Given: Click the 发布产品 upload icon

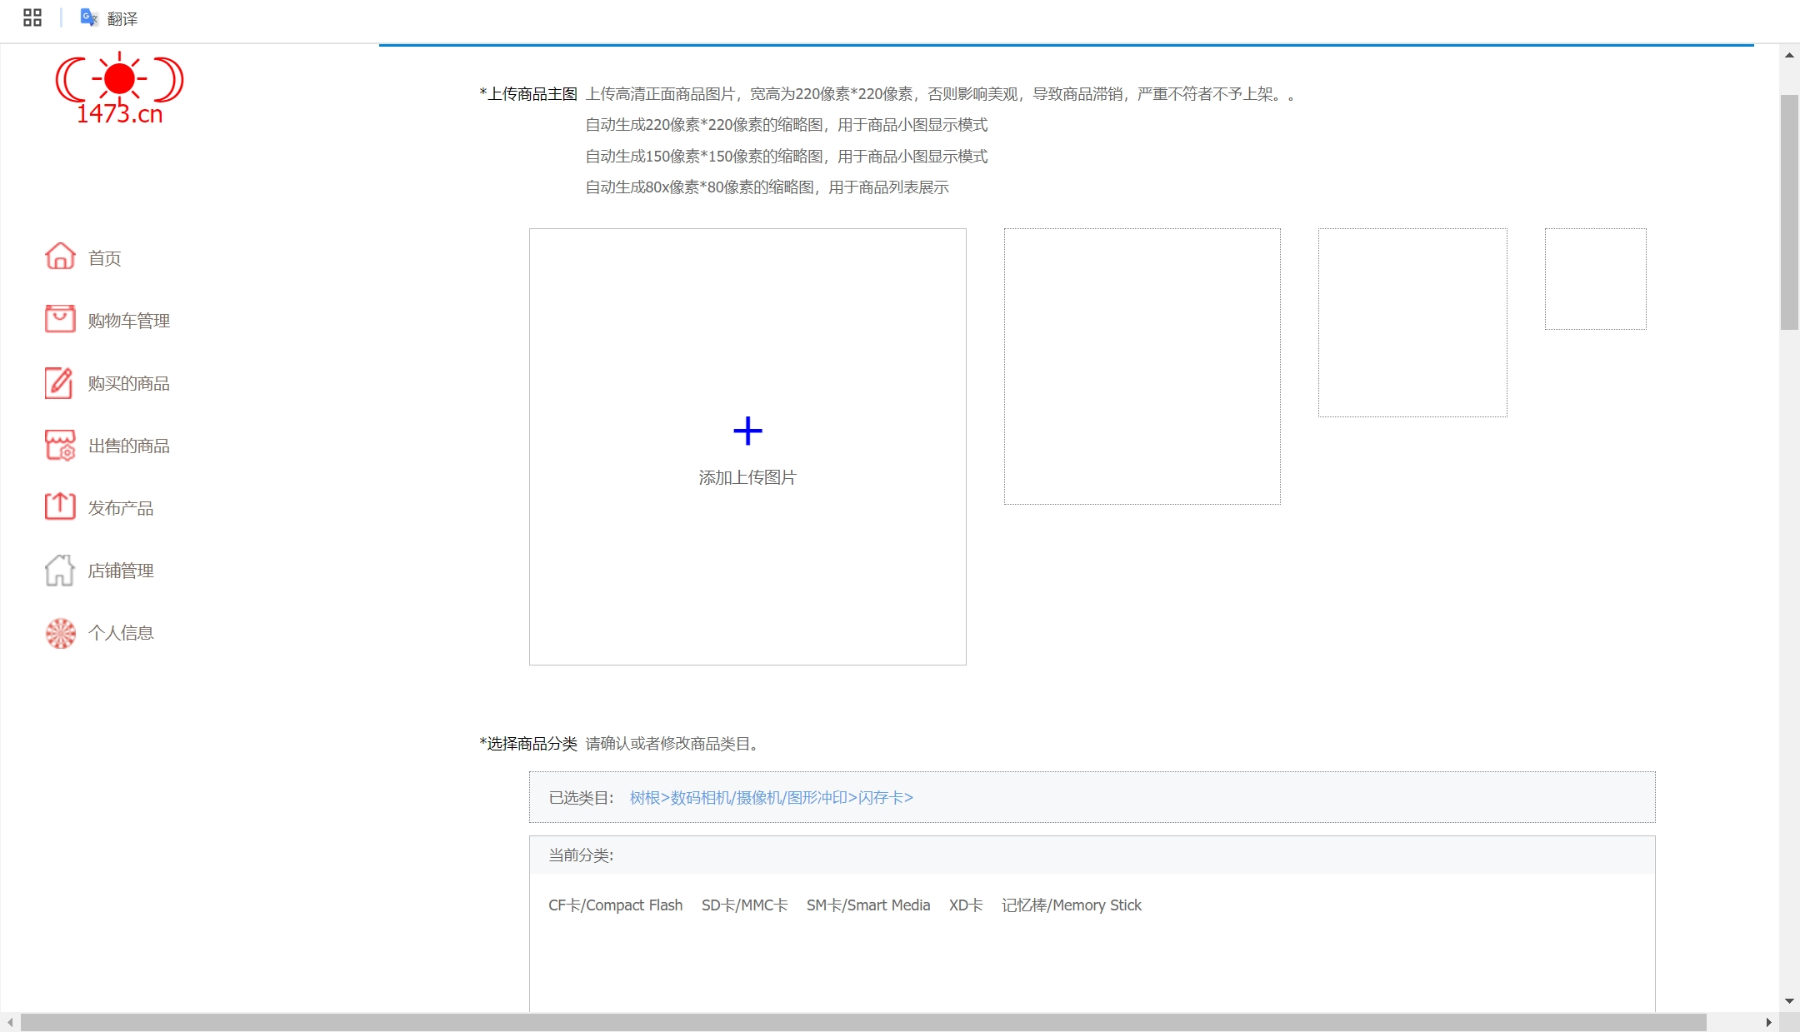Looking at the screenshot, I should 60,506.
